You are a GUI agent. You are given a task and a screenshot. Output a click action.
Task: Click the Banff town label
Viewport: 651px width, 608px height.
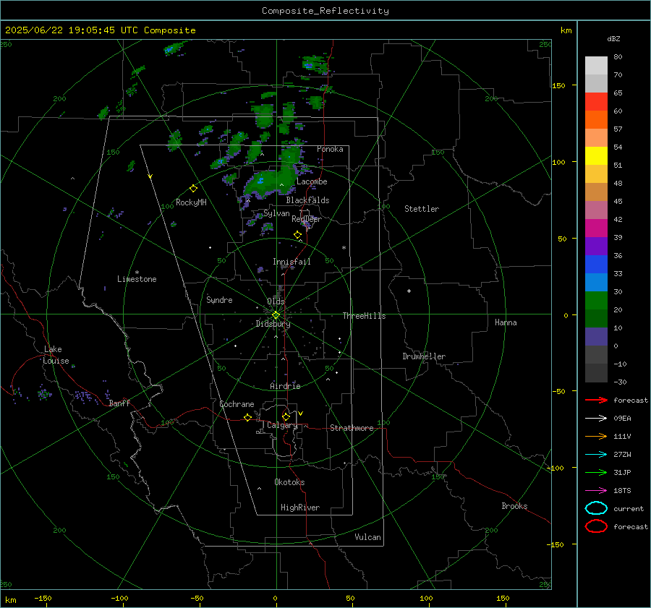pos(119,403)
